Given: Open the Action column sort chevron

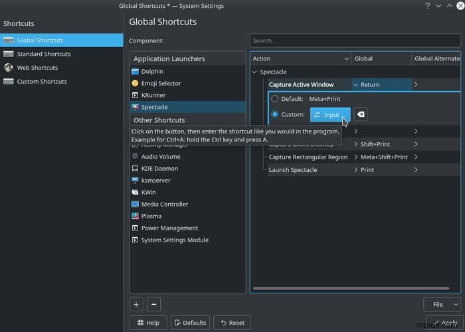Looking at the screenshot, I should point(346,58).
